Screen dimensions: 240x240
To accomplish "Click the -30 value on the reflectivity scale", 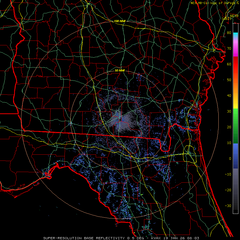I will pyautogui.click(x=228, y=206).
